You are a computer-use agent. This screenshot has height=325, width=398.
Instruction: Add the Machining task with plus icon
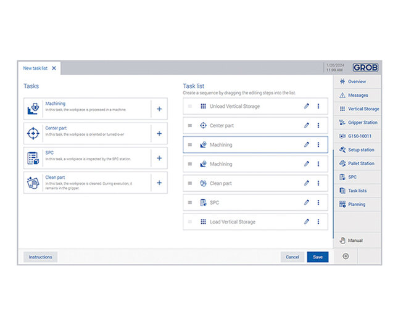159,109
